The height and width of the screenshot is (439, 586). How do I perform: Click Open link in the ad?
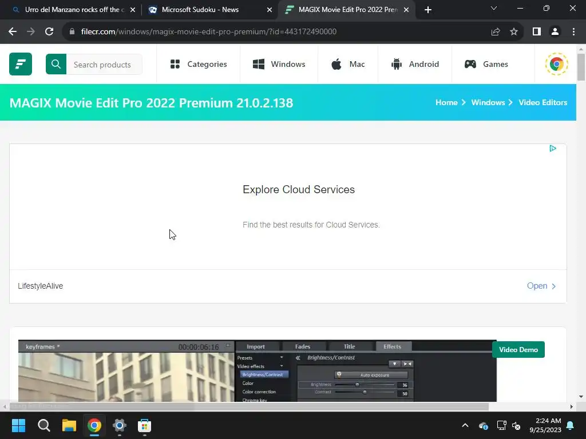541,286
